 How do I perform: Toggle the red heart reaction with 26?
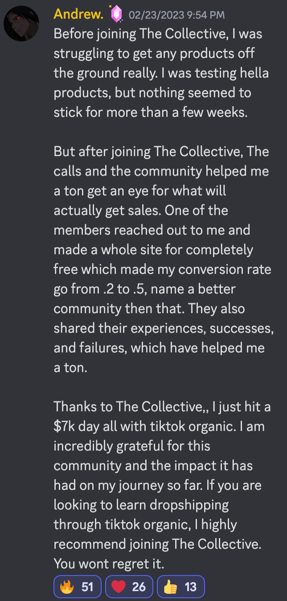129,586
